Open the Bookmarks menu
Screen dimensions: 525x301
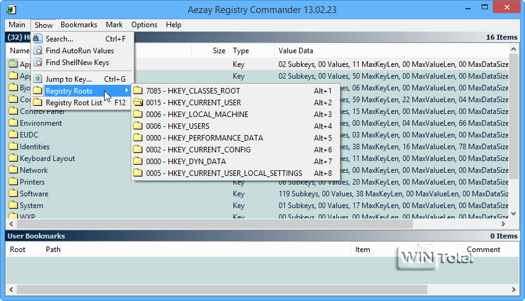pos(79,25)
